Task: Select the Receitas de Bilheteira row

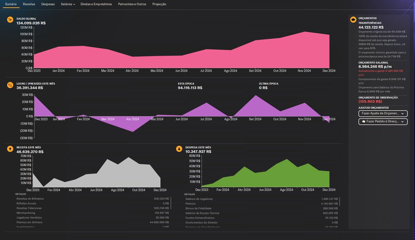Action: tap(93, 199)
